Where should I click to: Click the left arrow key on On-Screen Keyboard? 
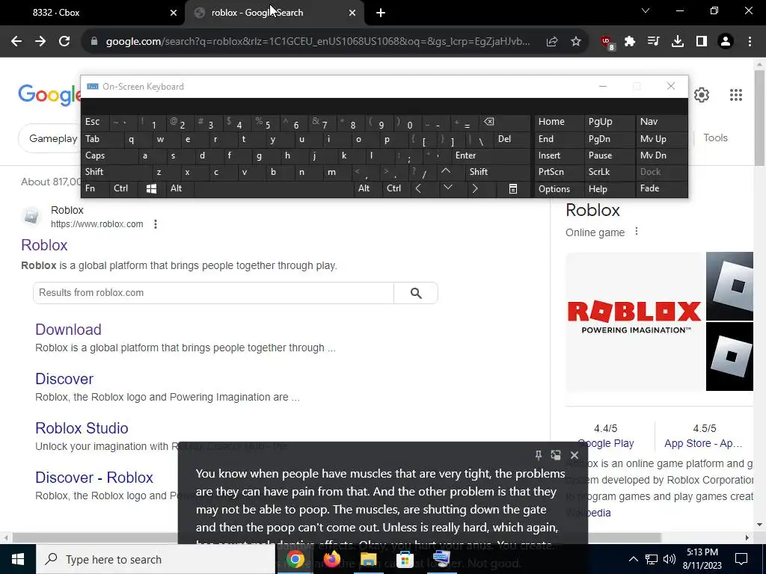[x=418, y=189]
